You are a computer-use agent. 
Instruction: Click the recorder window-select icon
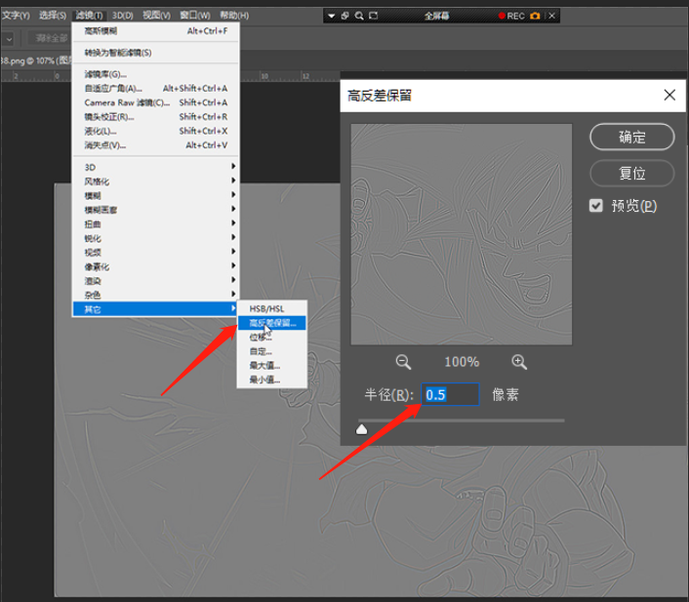(344, 16)
